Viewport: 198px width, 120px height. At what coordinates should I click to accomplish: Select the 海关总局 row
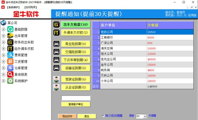tap(143, 48)
